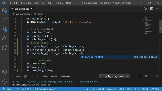Close the terminal panel
Screen dimensions: 162x91
(x=157, y=76)
